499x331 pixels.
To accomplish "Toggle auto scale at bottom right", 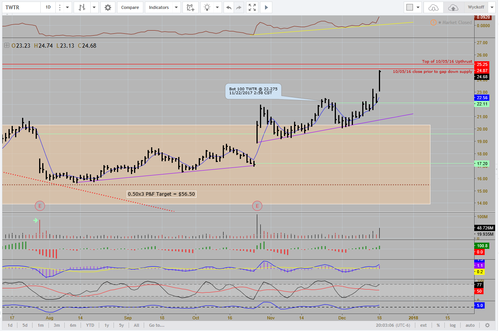I will 470,325.
